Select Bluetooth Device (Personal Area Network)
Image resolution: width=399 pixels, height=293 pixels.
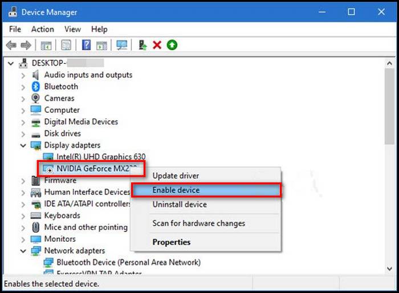point(128,262)
